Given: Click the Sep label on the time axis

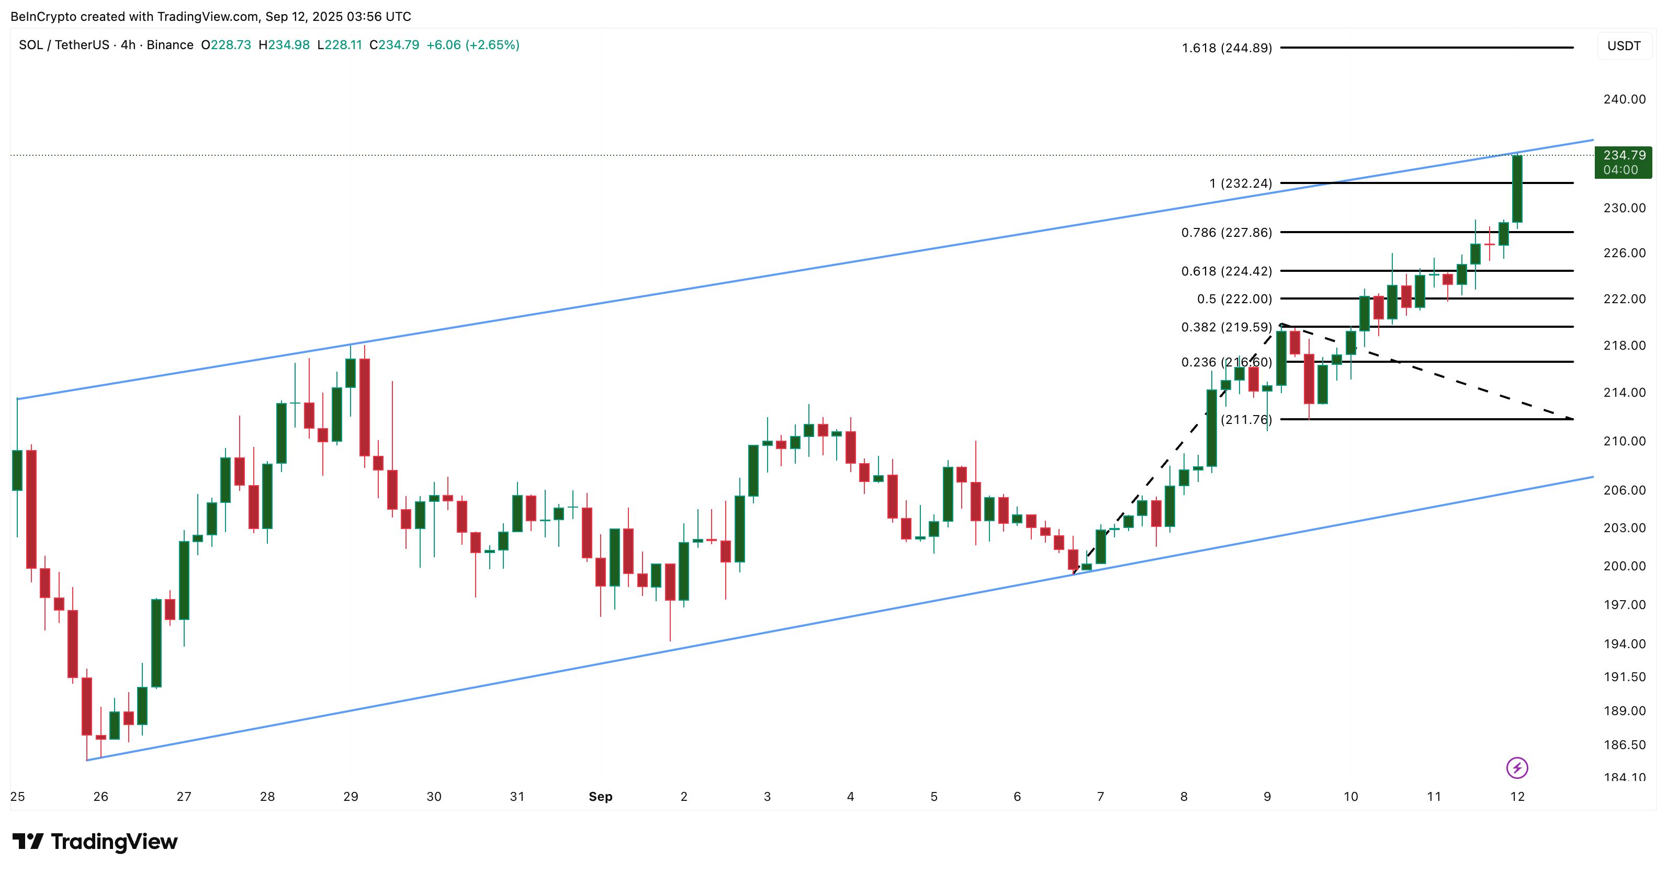Looking at the screenshot, I should point(600,797).
